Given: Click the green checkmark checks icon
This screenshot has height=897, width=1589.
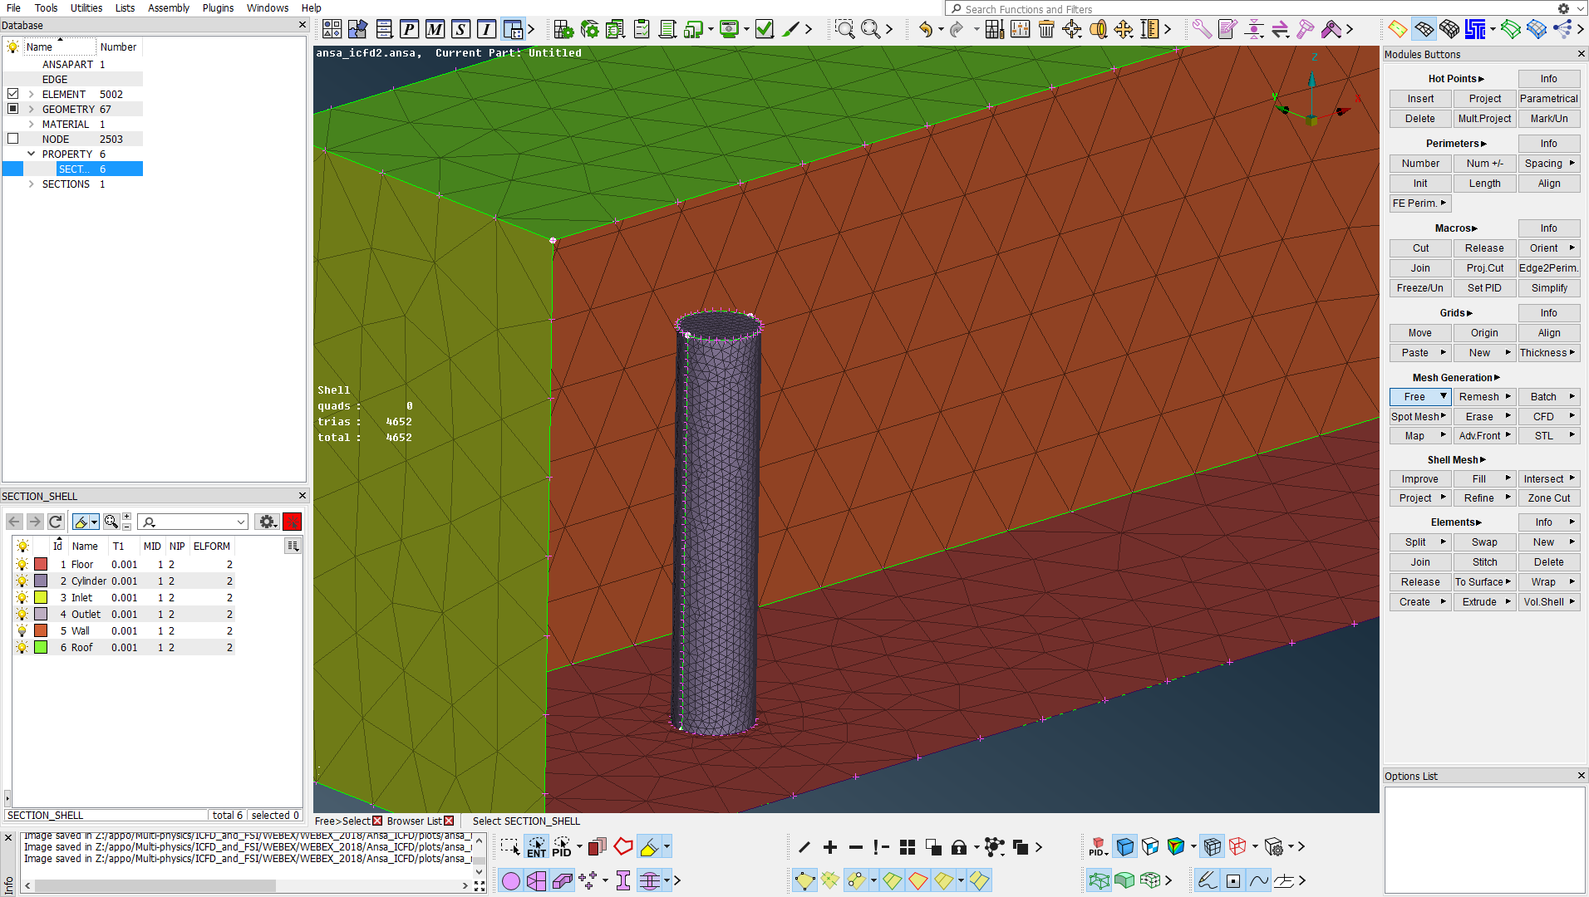Looking at the screenshot, I should 765,30.
